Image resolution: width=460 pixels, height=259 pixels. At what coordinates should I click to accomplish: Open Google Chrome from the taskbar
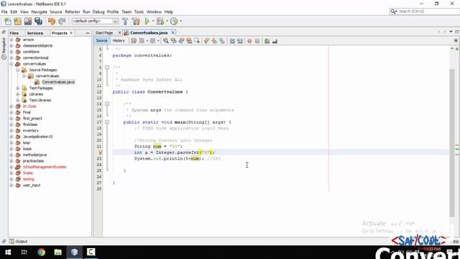coord(42,252)
